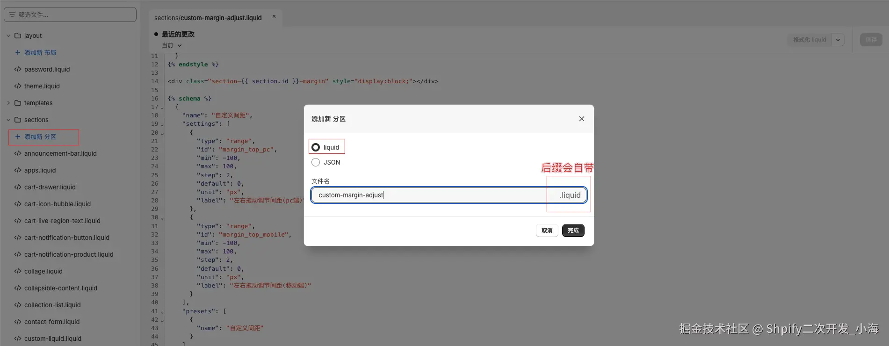
Task: Click code icon of theme.liquid
Action: [x=18, y=86]
